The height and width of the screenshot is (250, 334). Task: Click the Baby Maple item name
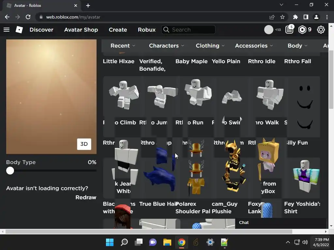[191, 61]
